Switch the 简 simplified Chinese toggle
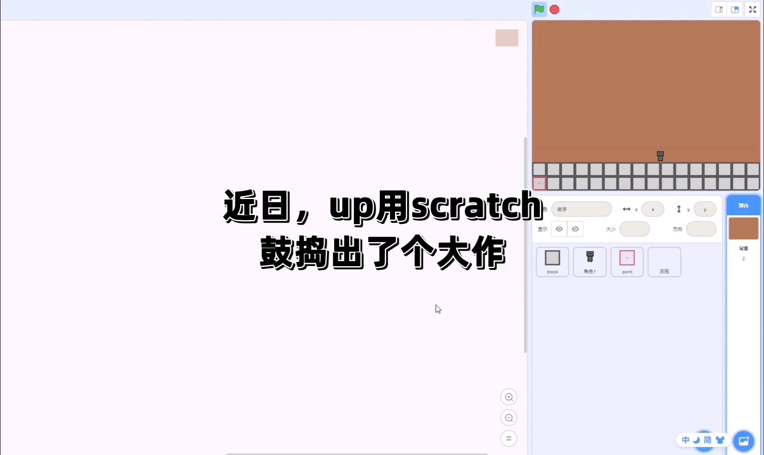Screen dimensions: 764x455 pos(707,440)
